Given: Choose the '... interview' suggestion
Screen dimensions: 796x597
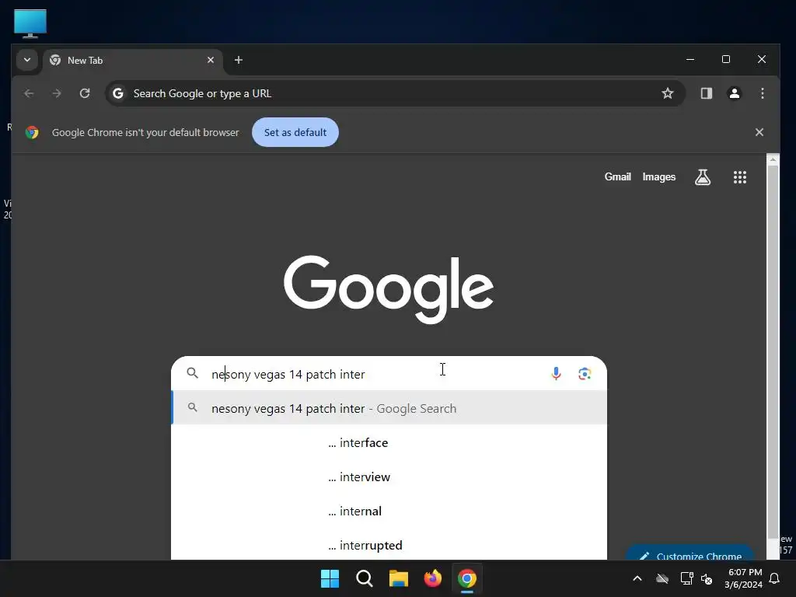Looking at the screenshot, I should coord(389,477).
